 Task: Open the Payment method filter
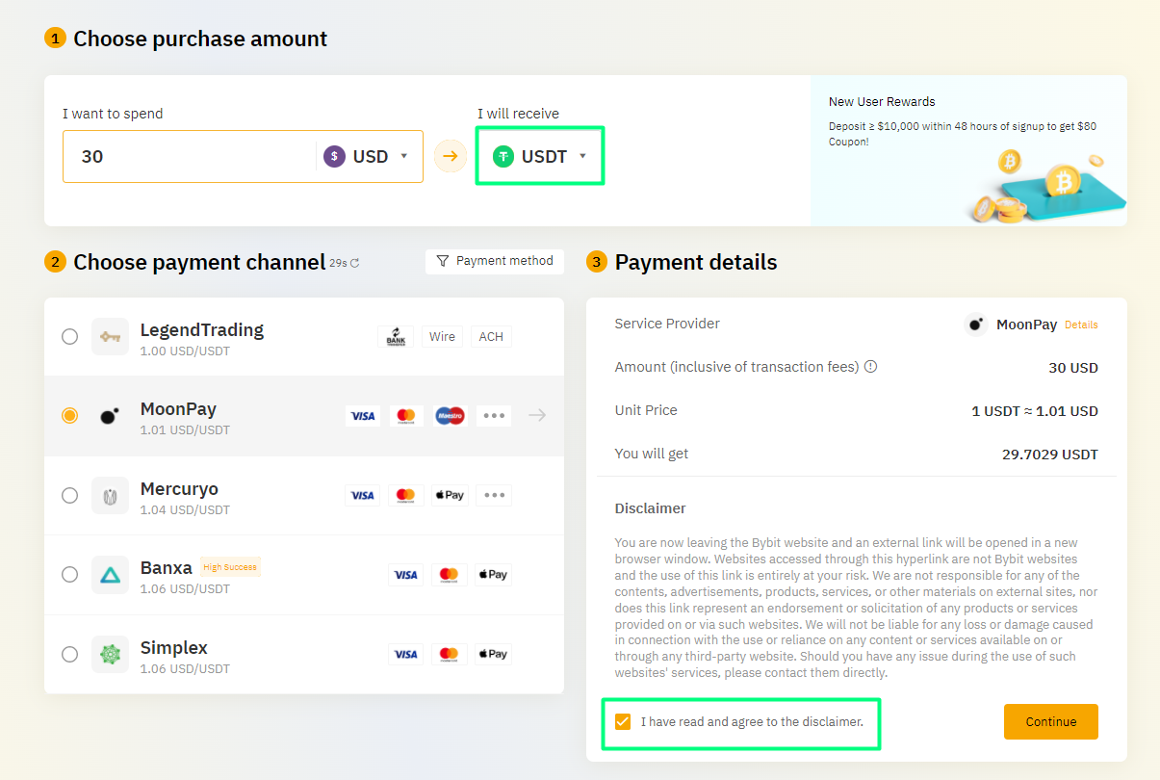[495, 261]
